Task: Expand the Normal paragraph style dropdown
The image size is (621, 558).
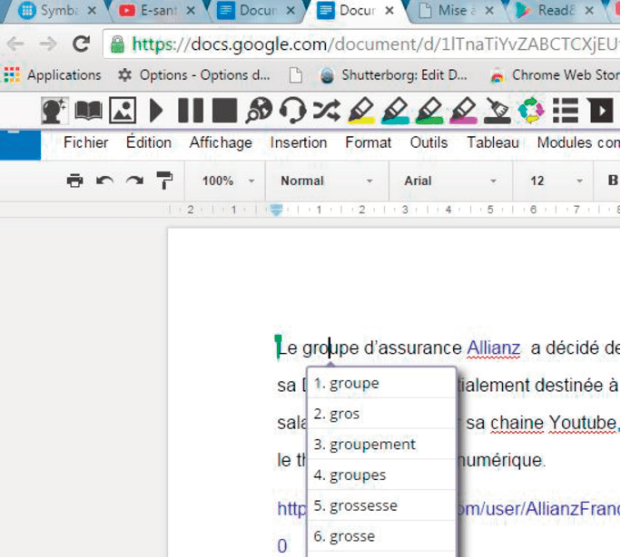Action: [326, 181]
